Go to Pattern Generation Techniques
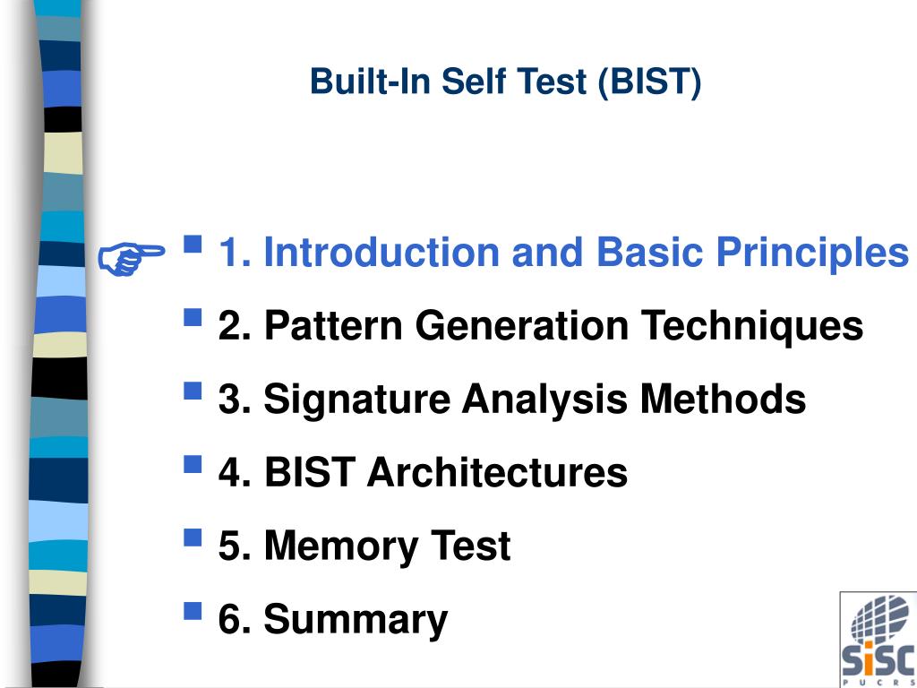The width and height of the screenshot is (917, 688). tap(540, 326)
